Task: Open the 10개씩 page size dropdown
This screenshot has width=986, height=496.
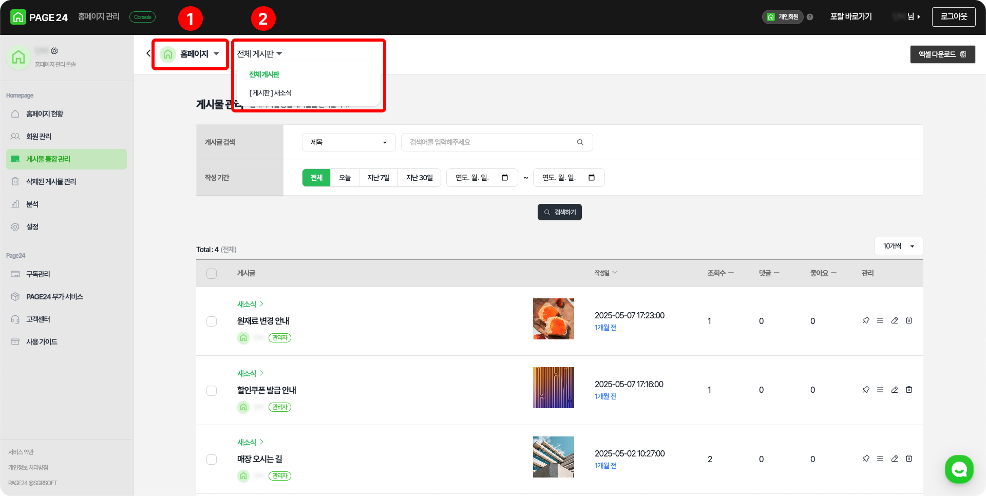Action: tap(899, 246)
